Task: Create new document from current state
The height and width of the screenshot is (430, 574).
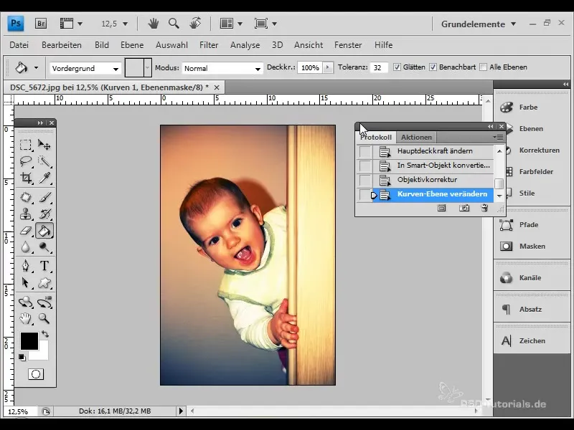Action: pyautogui.click(x=442, y=208)
